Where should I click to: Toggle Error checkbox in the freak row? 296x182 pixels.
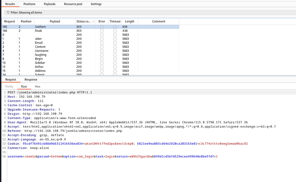[102, 31]
